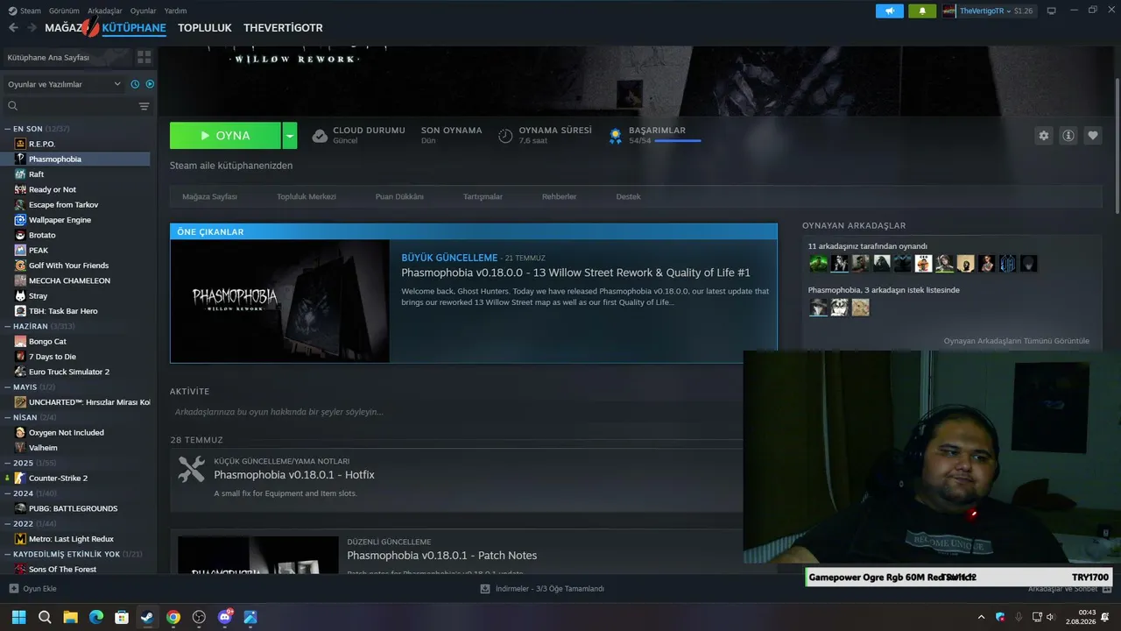This screenshot has height=631, width=1121.
Task: Add Phasmophobia to favorites with heart
Action: point(1092,136)
